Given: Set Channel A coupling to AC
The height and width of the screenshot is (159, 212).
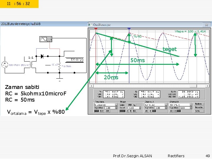Looking at the screenshot, I should pos(147,111).
